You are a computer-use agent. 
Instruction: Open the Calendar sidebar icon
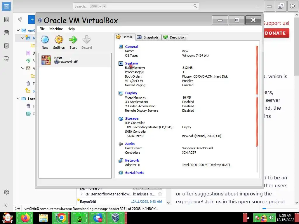coord(6,33)
